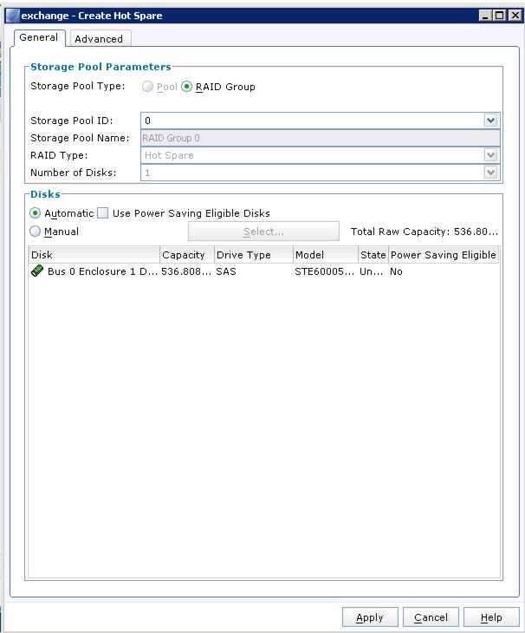
Task: Click the Storage Pool Name field
Action: [321, 138]
